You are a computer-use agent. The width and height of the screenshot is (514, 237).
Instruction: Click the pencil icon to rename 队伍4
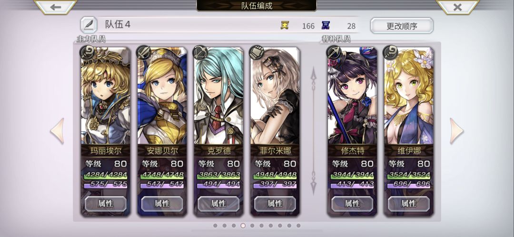coord(89,25)
